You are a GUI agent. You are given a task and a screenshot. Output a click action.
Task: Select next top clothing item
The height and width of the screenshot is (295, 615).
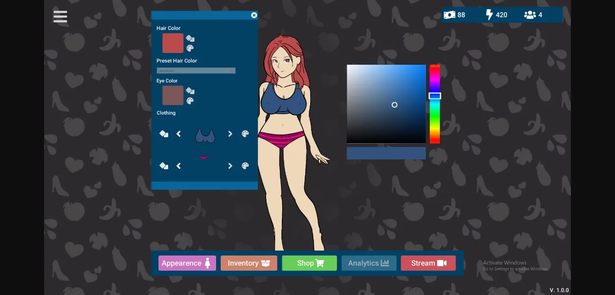point(230,134)
